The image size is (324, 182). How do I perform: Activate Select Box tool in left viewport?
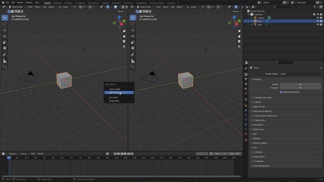tap(5, 18)
